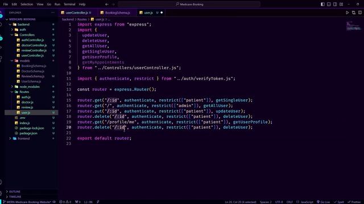
Task: Click the Routes breadcrumb segment
Action: pos(82,19)
